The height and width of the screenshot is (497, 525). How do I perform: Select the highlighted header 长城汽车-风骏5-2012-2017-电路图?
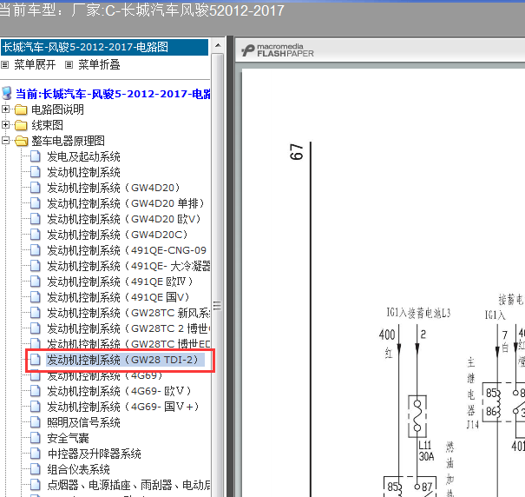coord(105,47)
